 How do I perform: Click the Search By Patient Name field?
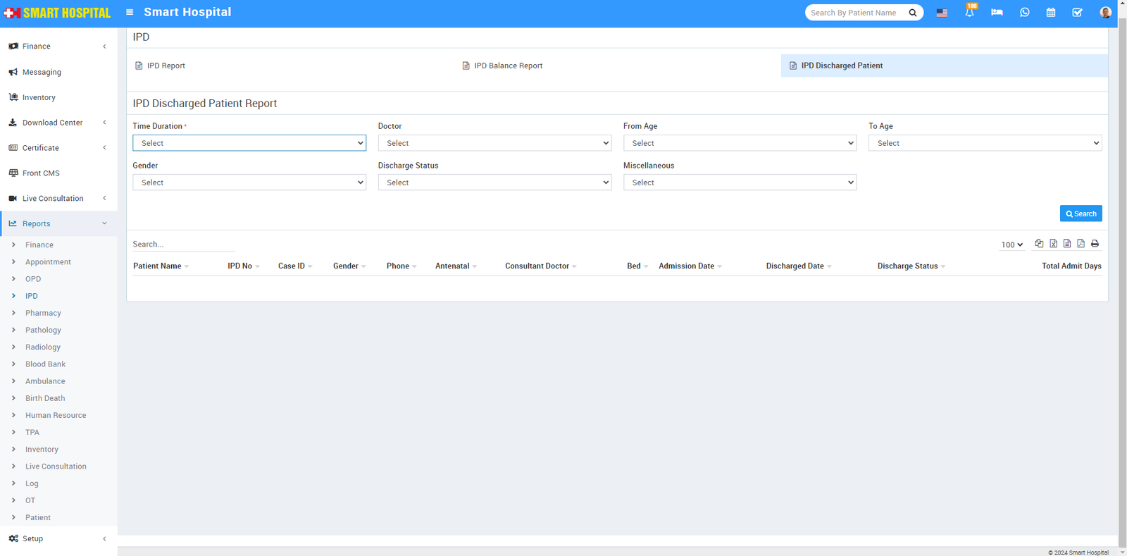click(x=856, y=13)
